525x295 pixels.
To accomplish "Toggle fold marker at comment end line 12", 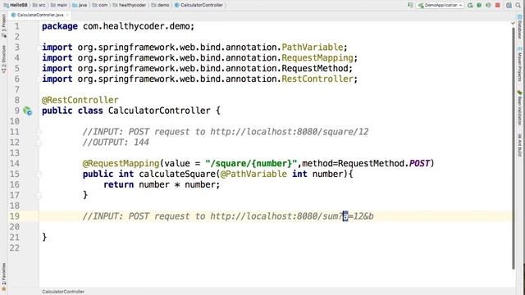I will tap(39, 143).
